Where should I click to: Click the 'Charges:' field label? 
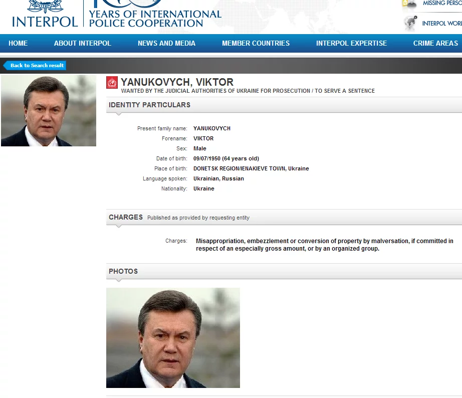[176, 241]
